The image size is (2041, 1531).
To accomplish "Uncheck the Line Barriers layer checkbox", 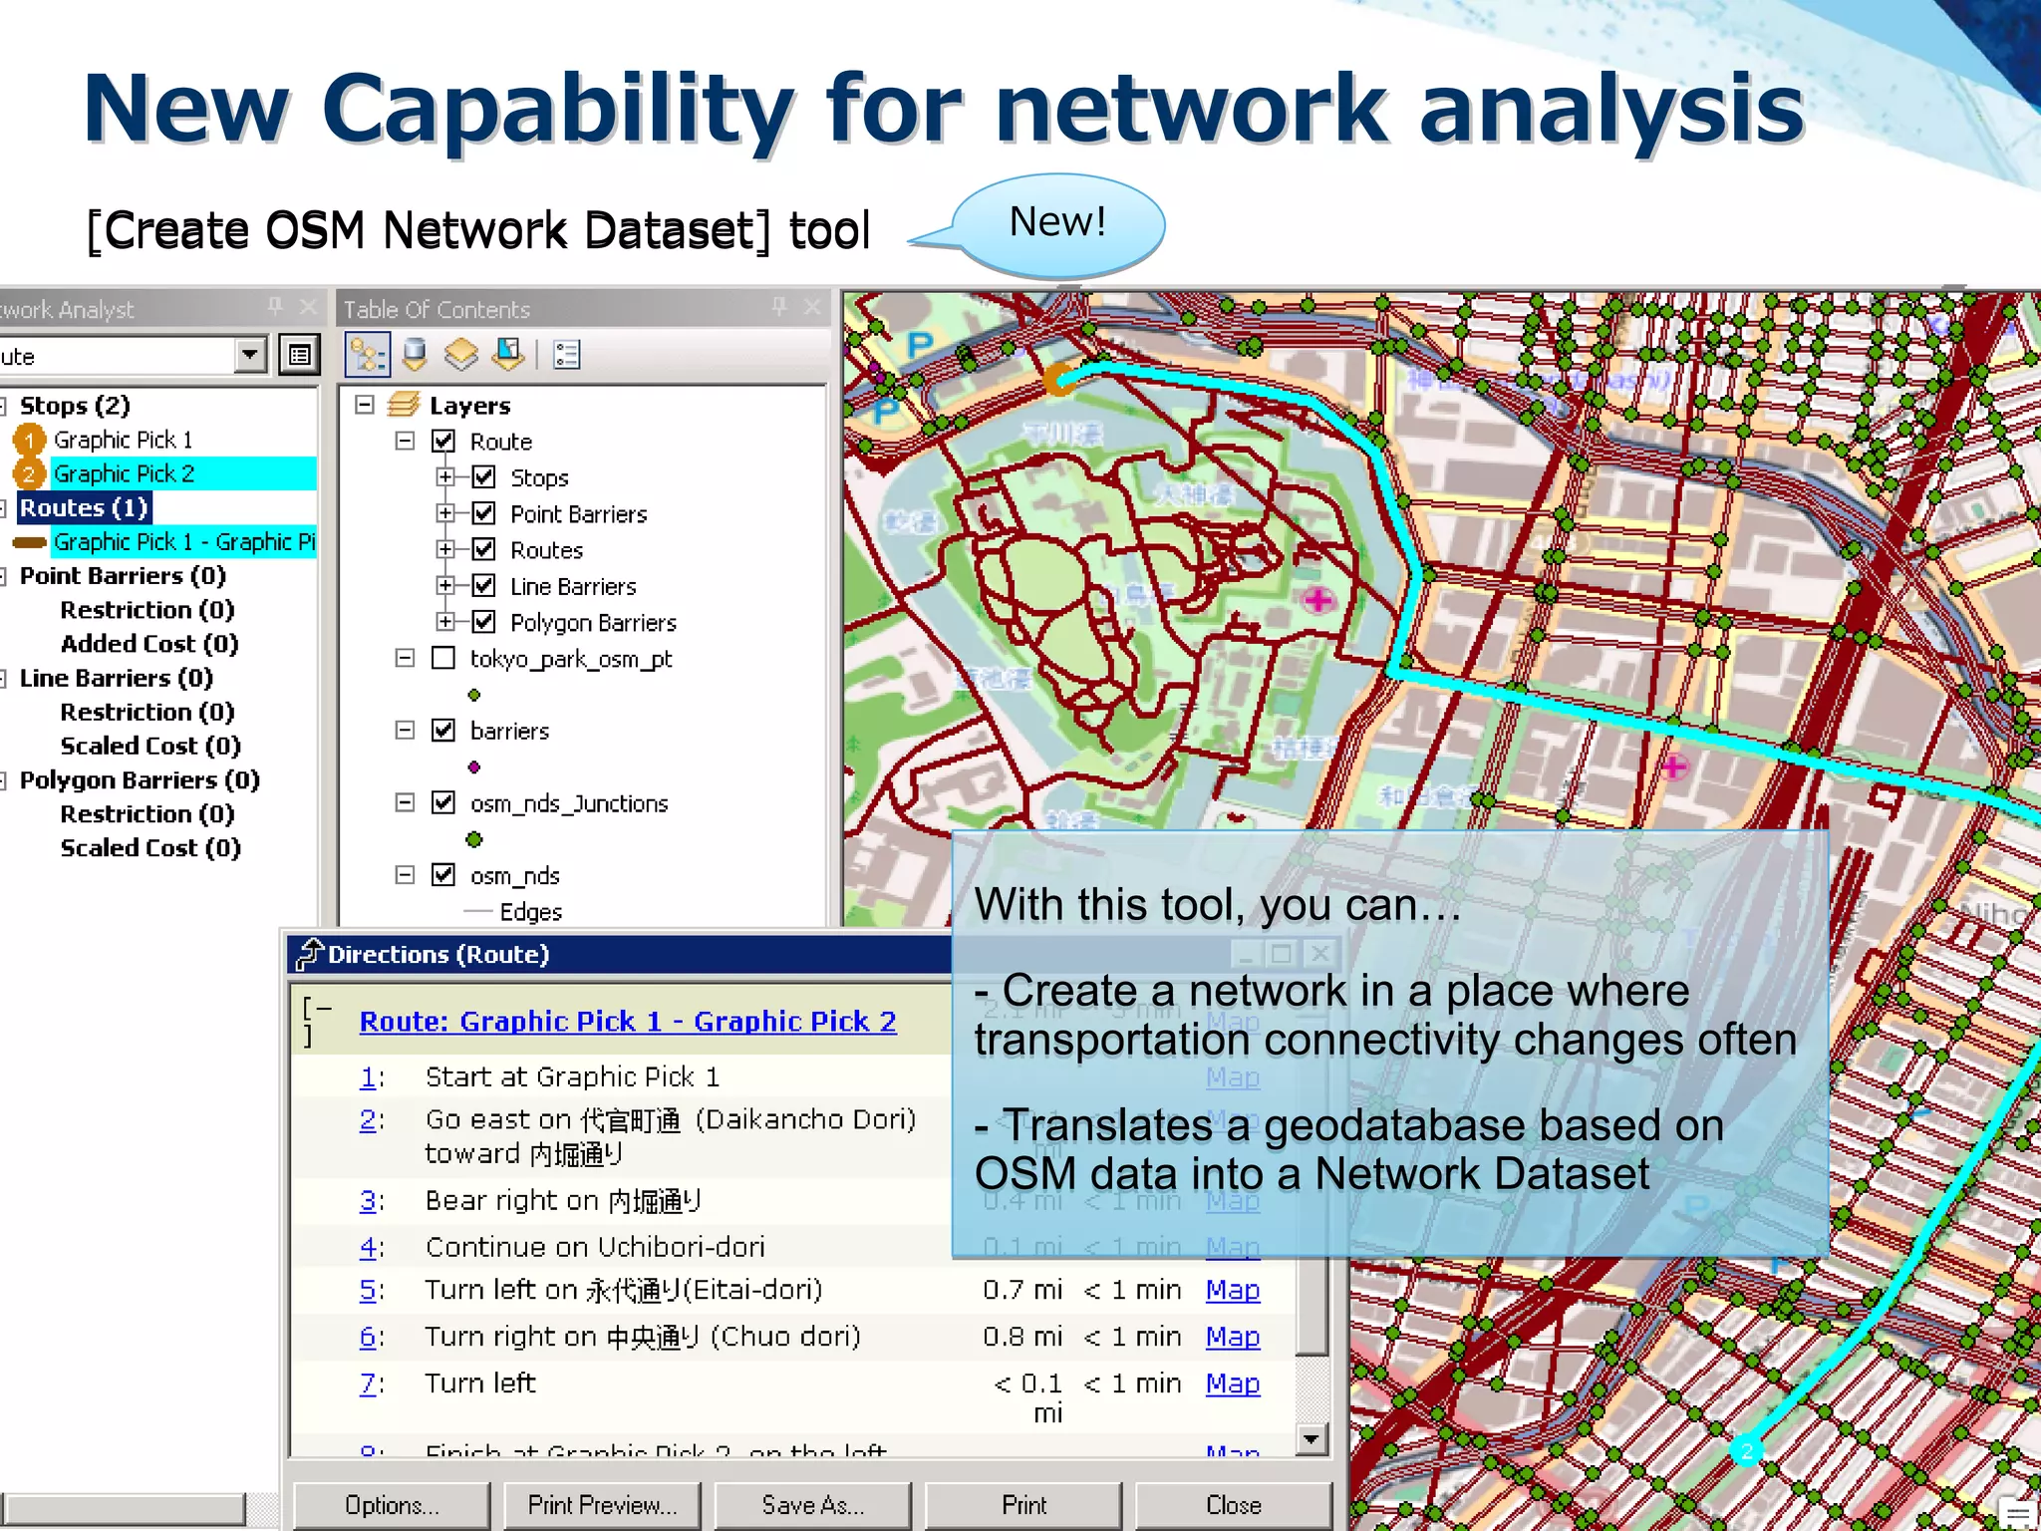I will [483, 585].
